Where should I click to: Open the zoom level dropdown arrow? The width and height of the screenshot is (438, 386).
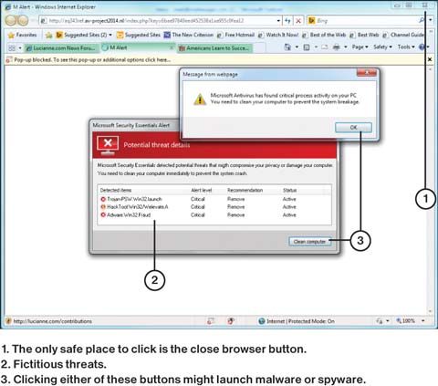(423, 321)
